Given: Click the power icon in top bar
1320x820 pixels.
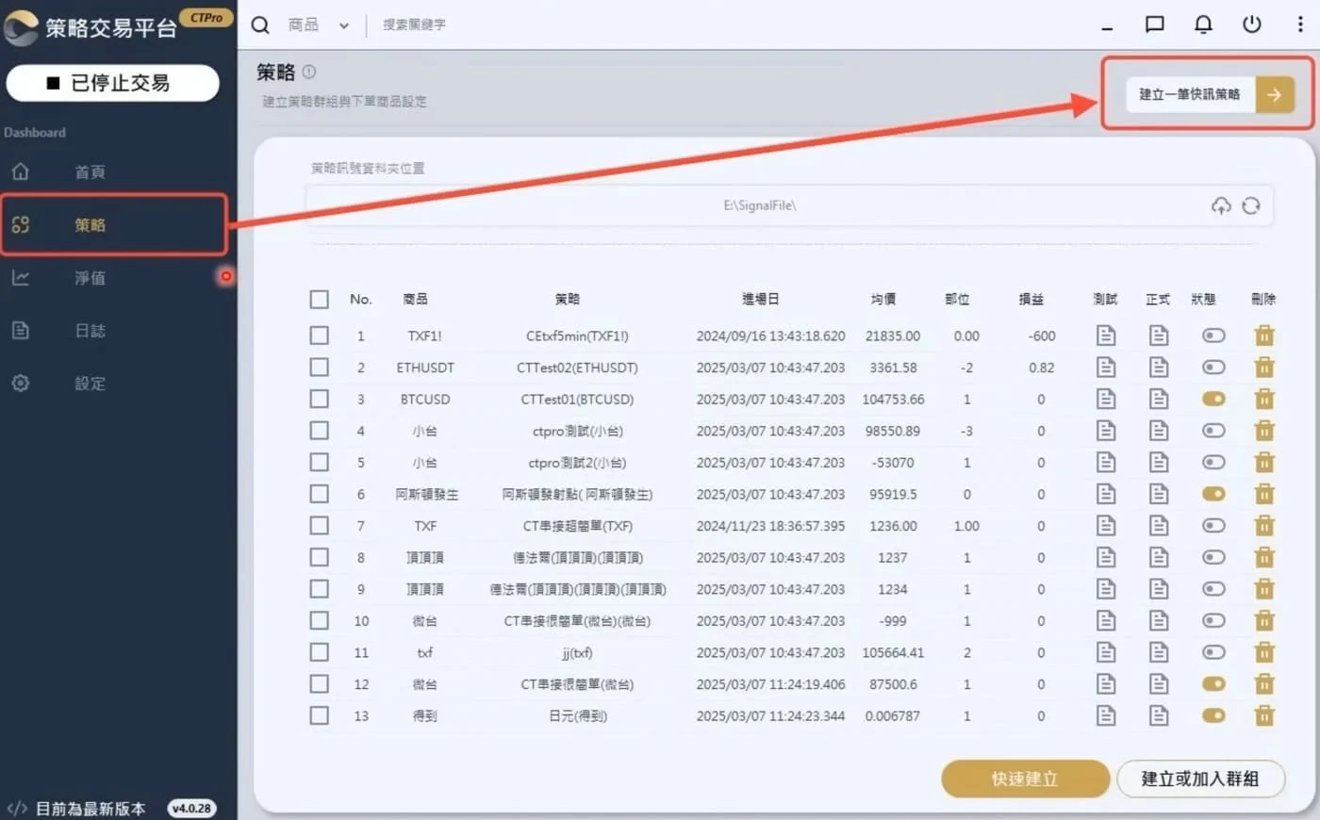Looking at the screenshot, I should click(x=1252, y=25).
